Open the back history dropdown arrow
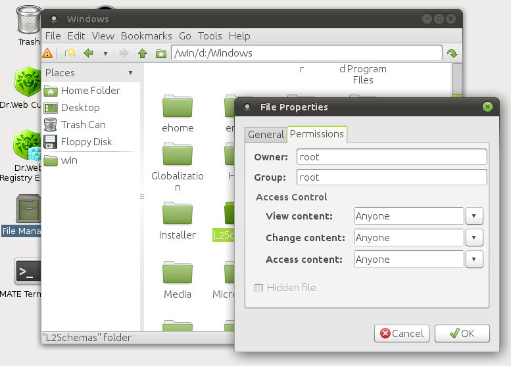 pos(105,53)
